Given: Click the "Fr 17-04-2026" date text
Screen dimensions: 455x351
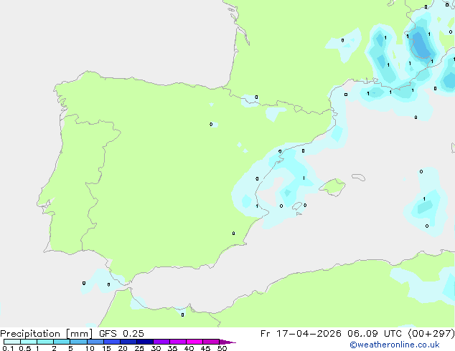Looking at the screenshot, I should (x=301, y=334).
